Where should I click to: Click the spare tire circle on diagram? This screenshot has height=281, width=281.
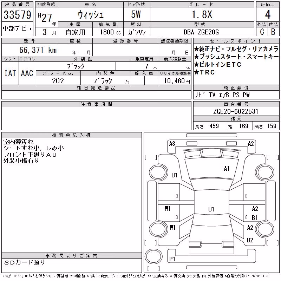pos(153,256)
